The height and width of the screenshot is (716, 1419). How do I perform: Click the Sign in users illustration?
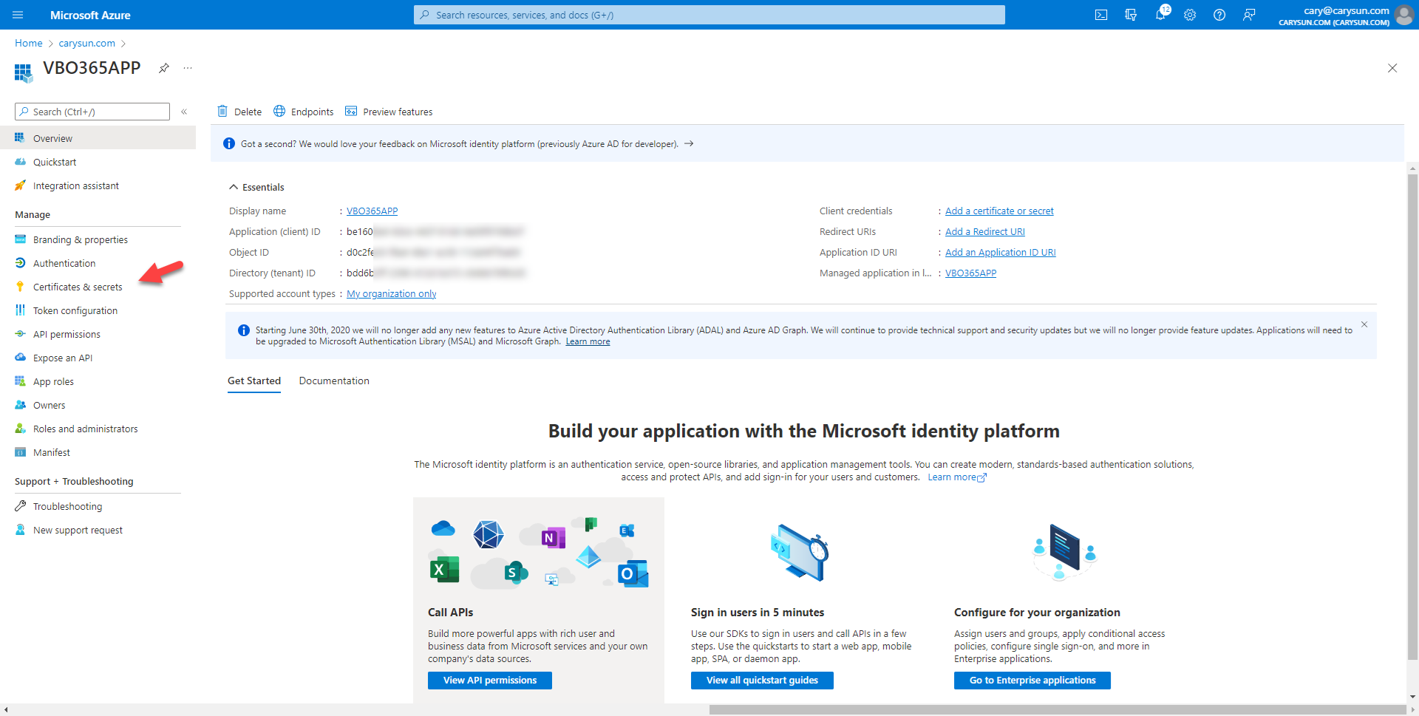[799, 552]
